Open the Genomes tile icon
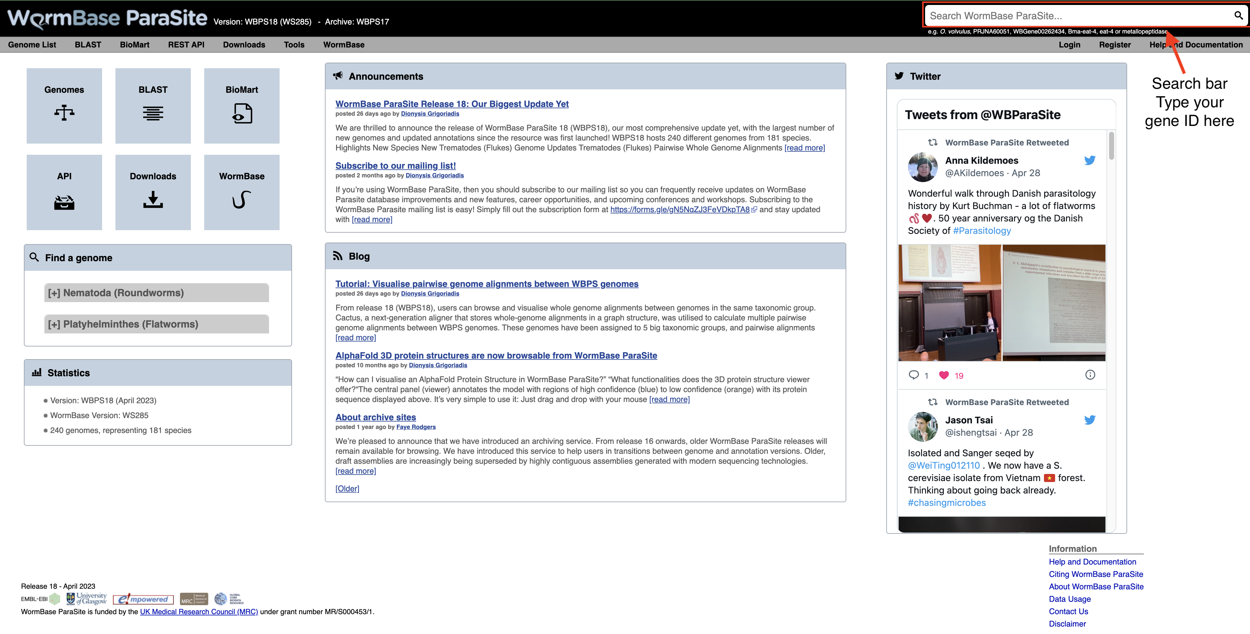This screenshot has width=1250, height=634. 64,113
